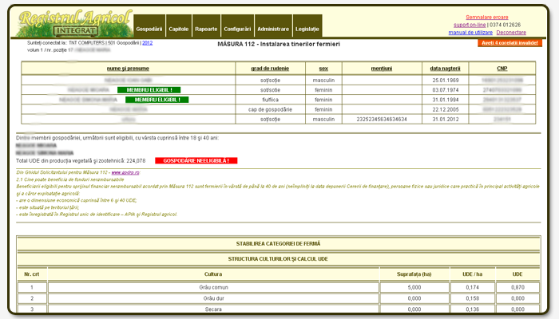Viewport: 559px width, 319px height.
Task: Open the manual de utilizare link
Action: coord(470,33)
